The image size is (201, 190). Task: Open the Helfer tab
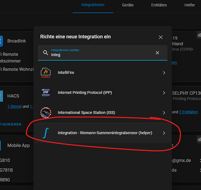pyautogui.click(x=190, y=5)
